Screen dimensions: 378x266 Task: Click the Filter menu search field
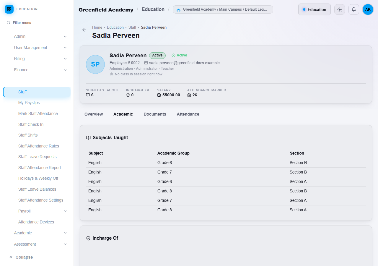click(37, 23)
